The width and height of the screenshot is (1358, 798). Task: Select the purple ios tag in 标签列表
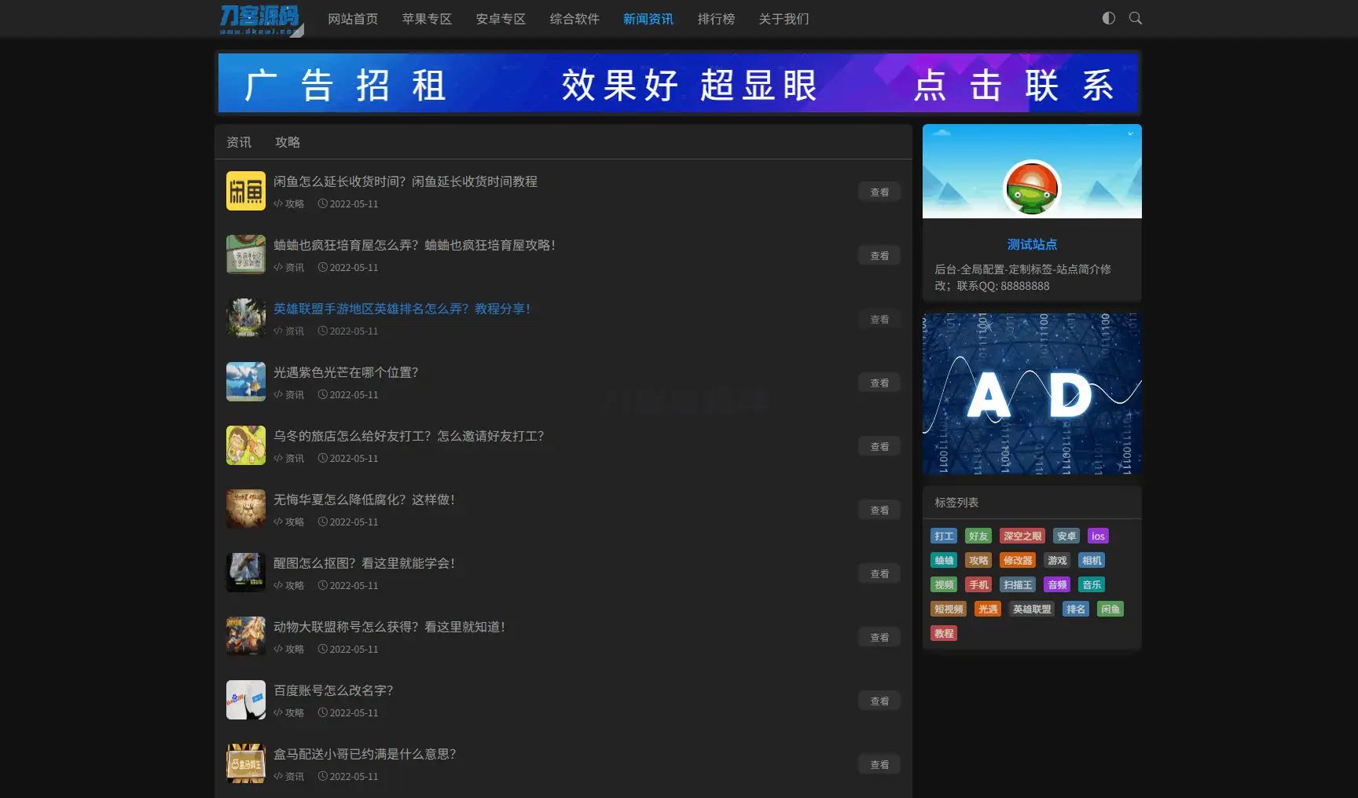[1098, 536]
